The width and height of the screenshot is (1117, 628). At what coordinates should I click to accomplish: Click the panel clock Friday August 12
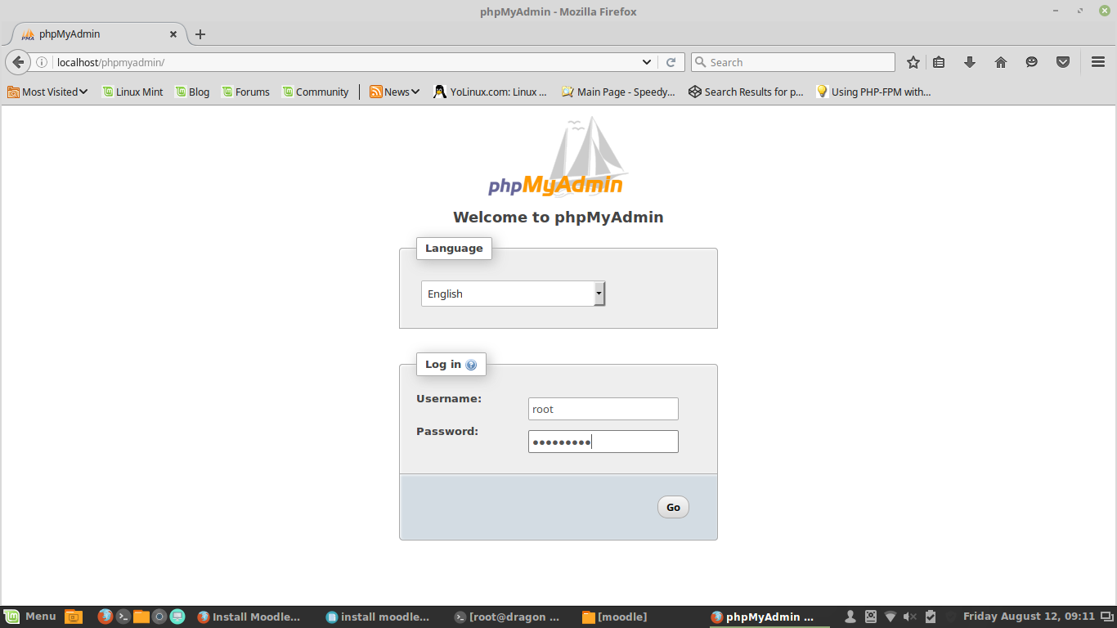[1029, 617]
